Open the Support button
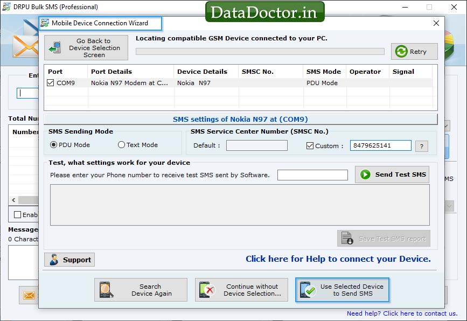 (x=69, y=260)
